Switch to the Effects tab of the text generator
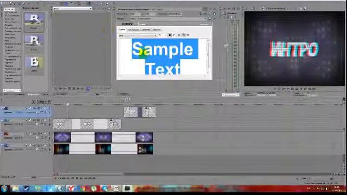Viewport: 347px width, 195px height. (x=157, y=29)
